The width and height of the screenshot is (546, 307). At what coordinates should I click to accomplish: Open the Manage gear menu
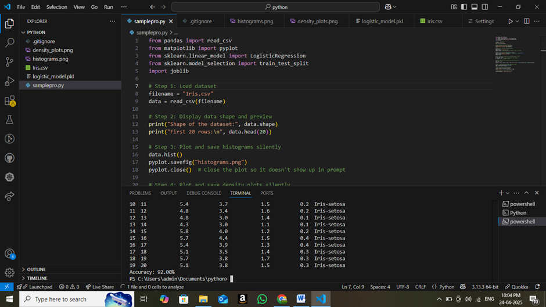(9, 273)
